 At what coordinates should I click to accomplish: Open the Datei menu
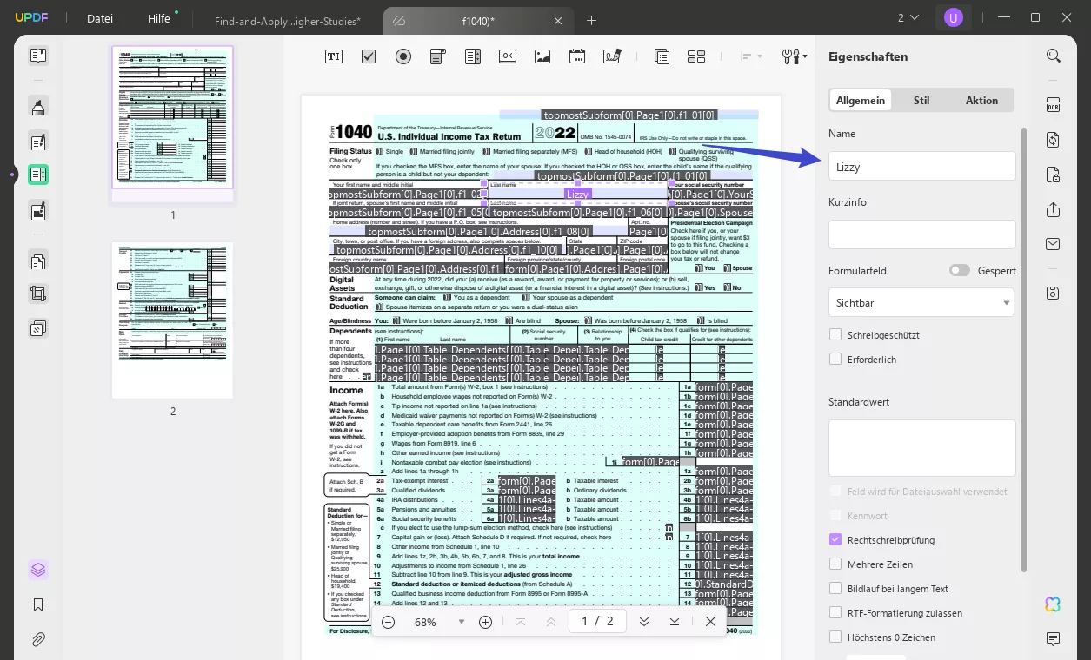100,18
